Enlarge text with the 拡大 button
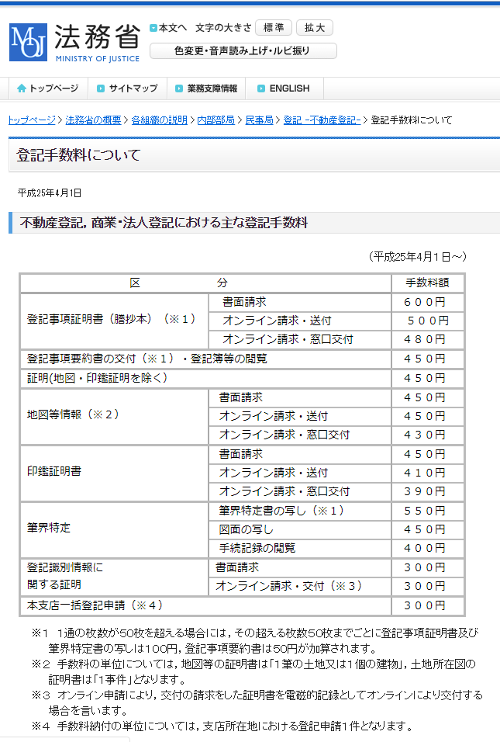Image resolution: width=500 pixels, height=742 pixels. coord(315,28)
